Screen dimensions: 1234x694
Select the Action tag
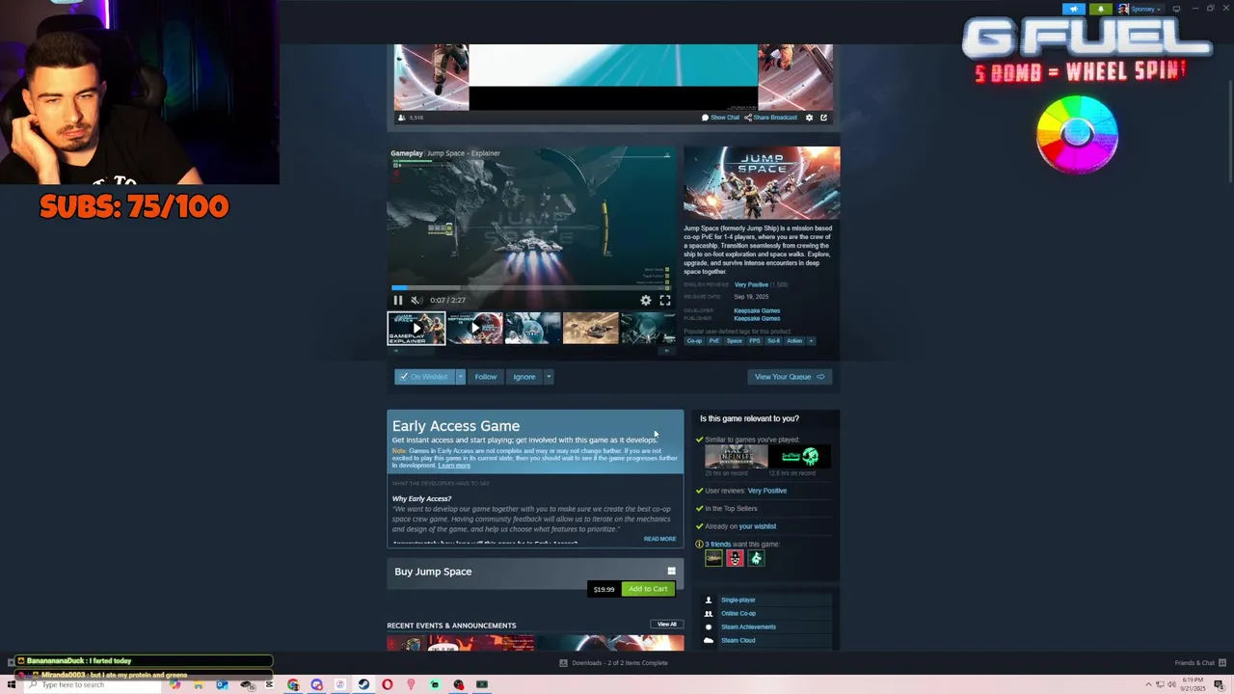(x=794, y=340)
